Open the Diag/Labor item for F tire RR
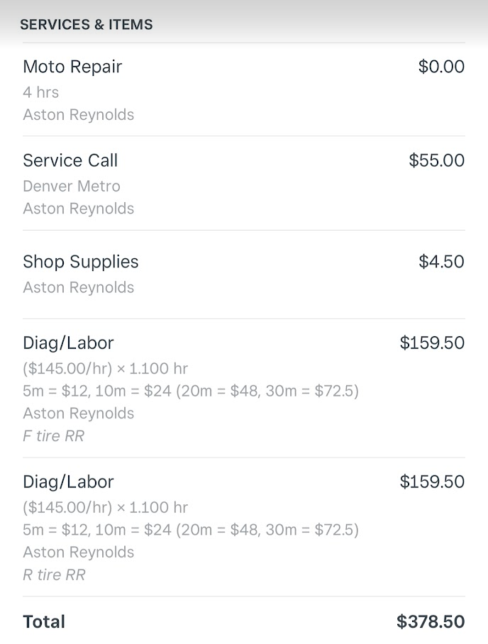This screenshot has height=644, width=488. [68, 343]
